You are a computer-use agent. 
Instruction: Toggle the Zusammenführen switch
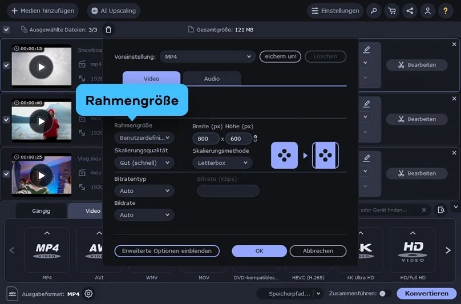tap(385, 293)
